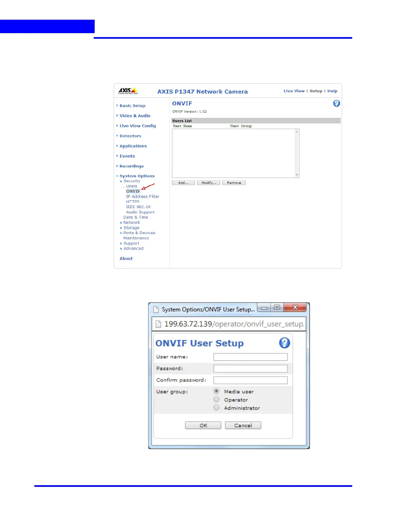Collapse the Security submenu

(x=132, y=181)
